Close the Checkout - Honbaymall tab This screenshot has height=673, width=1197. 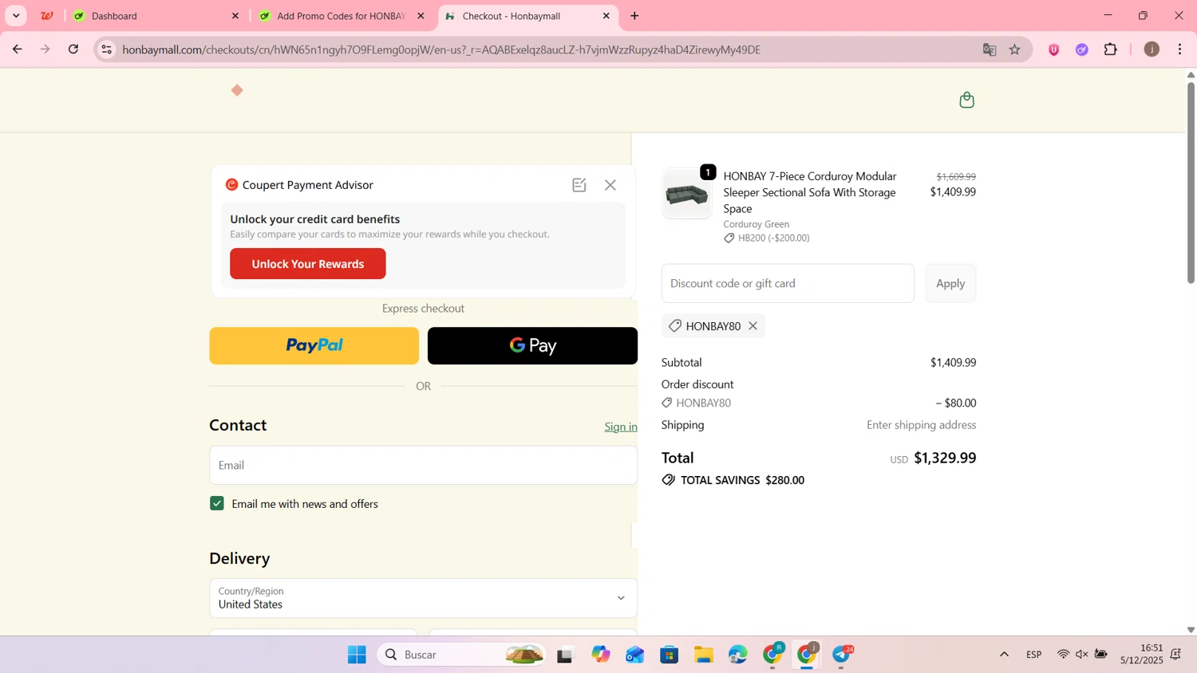(606, 16)
